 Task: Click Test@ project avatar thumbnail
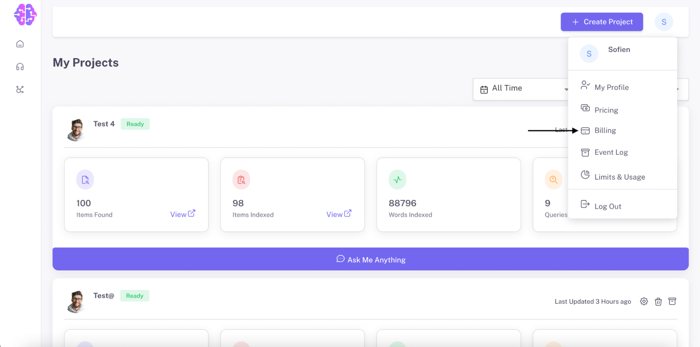pyautogui.click(x=76, y=302)
